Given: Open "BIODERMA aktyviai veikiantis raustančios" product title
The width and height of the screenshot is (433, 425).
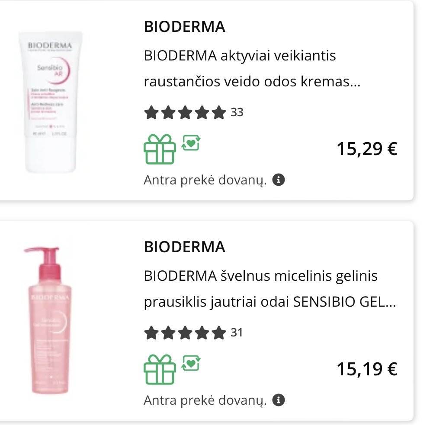Looking at the screenshot, I should (x=252, y=68).
